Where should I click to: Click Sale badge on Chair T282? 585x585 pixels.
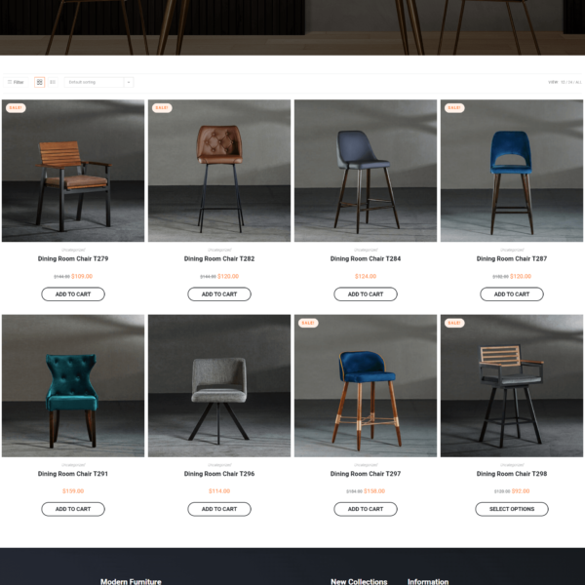(162, 108)
